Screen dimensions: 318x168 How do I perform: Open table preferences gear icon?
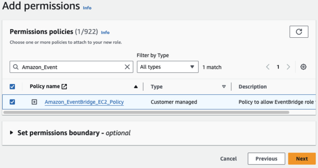coord(303,67)
